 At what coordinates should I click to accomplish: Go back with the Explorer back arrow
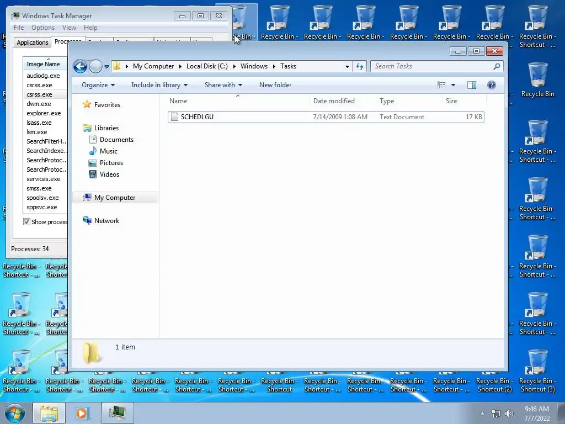click(x=80, y=66)
